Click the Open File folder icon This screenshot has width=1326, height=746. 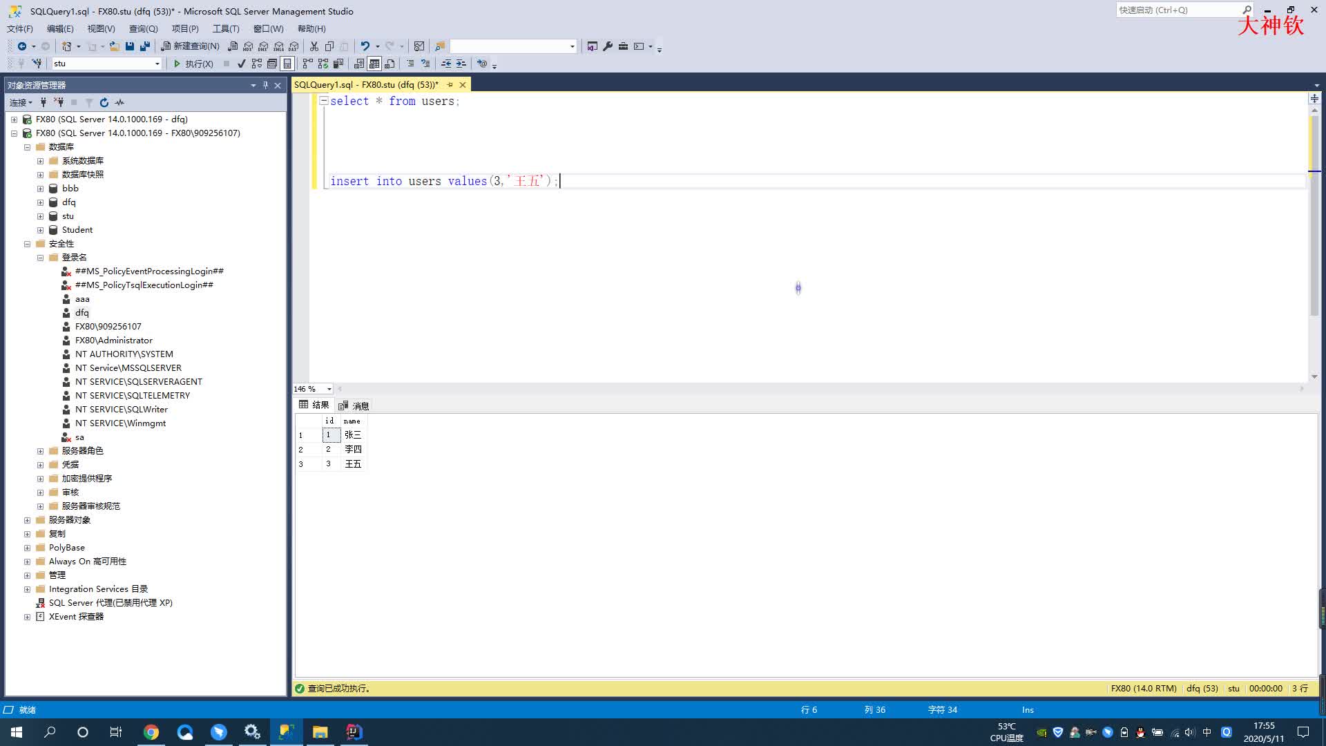coord(115,46)
